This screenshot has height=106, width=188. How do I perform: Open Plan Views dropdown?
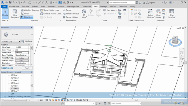(110, 10)
